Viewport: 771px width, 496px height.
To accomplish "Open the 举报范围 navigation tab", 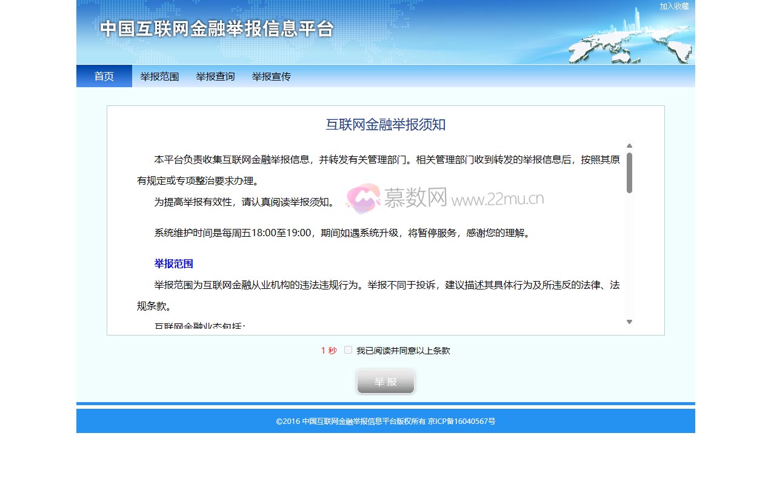I will pos(159,76).
